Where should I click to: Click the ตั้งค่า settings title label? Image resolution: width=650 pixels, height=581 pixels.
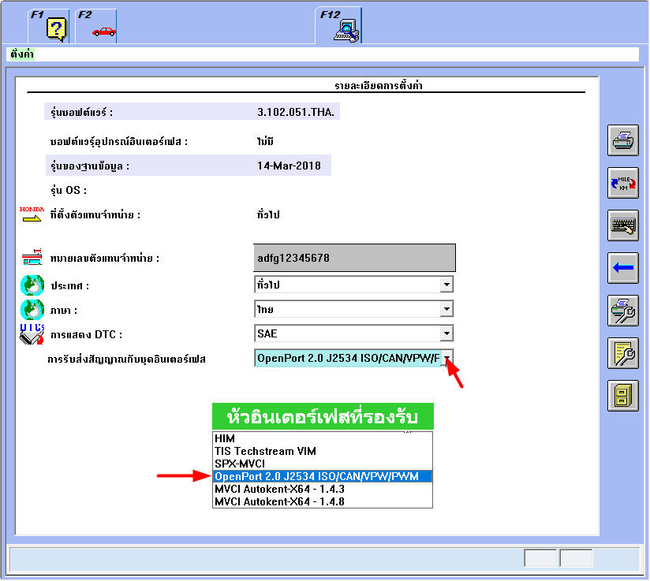point(22,54)
